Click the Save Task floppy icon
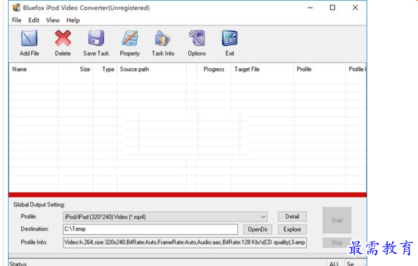 pyautogui.click(x=96, y=38)
